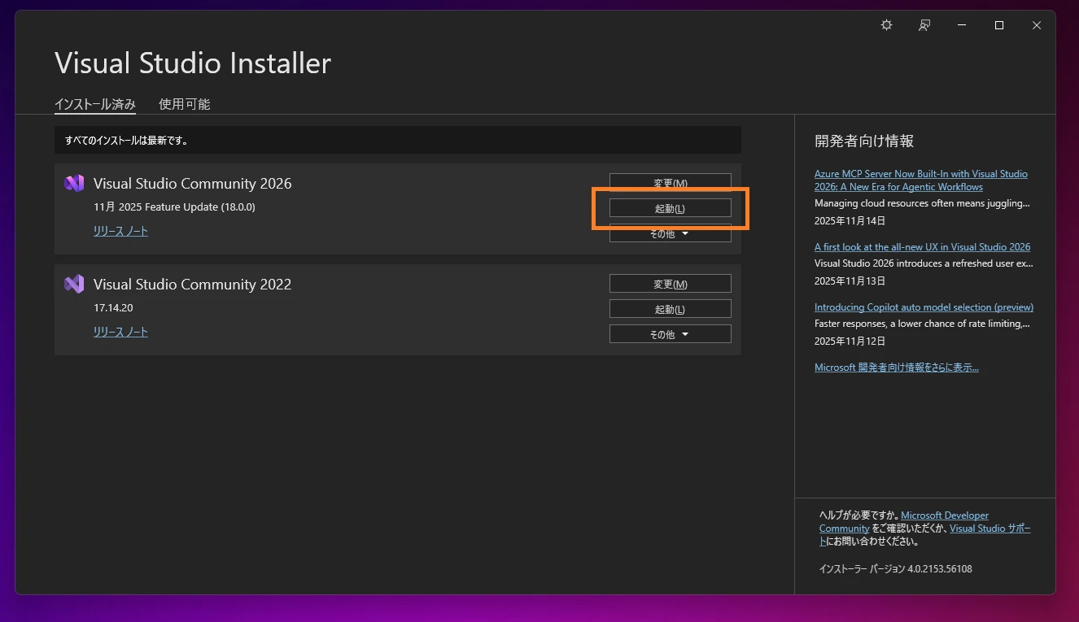Click the Visual Studio Community 2026 product icon
The image size is (1079, 622).
coord(74,183)
